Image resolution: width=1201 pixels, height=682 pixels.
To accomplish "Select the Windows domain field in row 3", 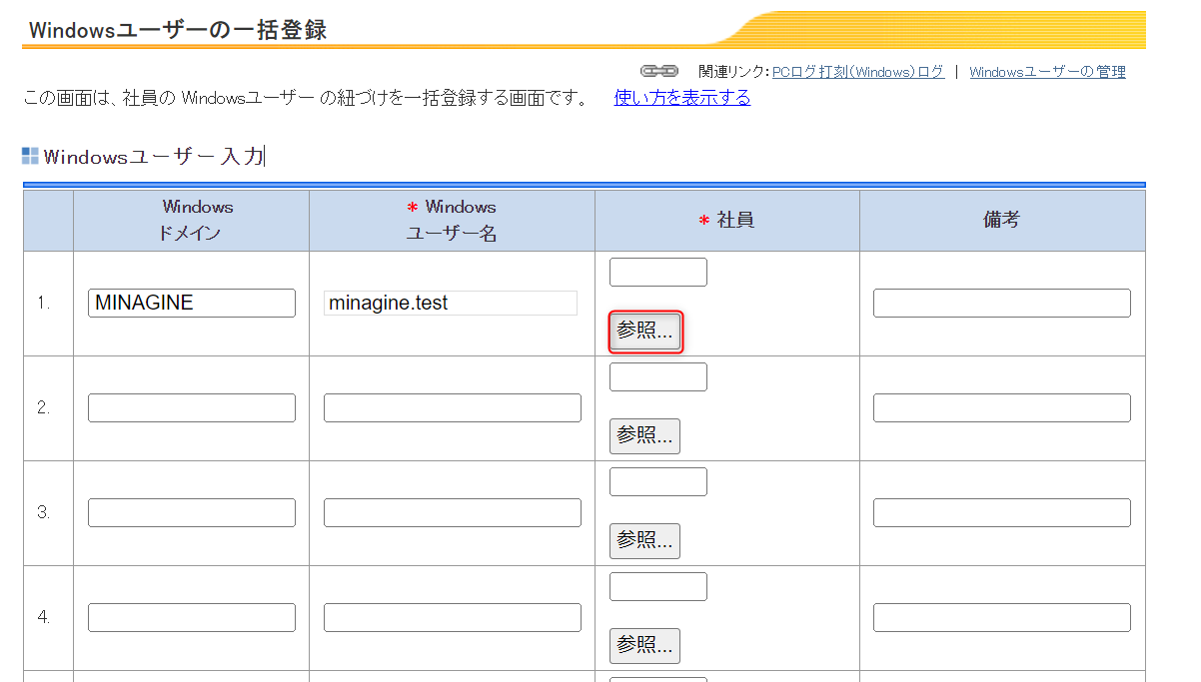I will [x=192, y=512].
